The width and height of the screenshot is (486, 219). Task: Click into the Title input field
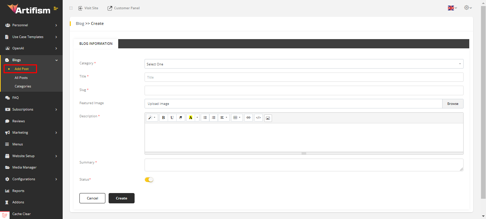tap(304, 77)
